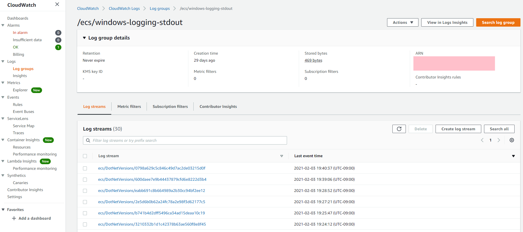Click the Search all button

click(x=499, y=129)
